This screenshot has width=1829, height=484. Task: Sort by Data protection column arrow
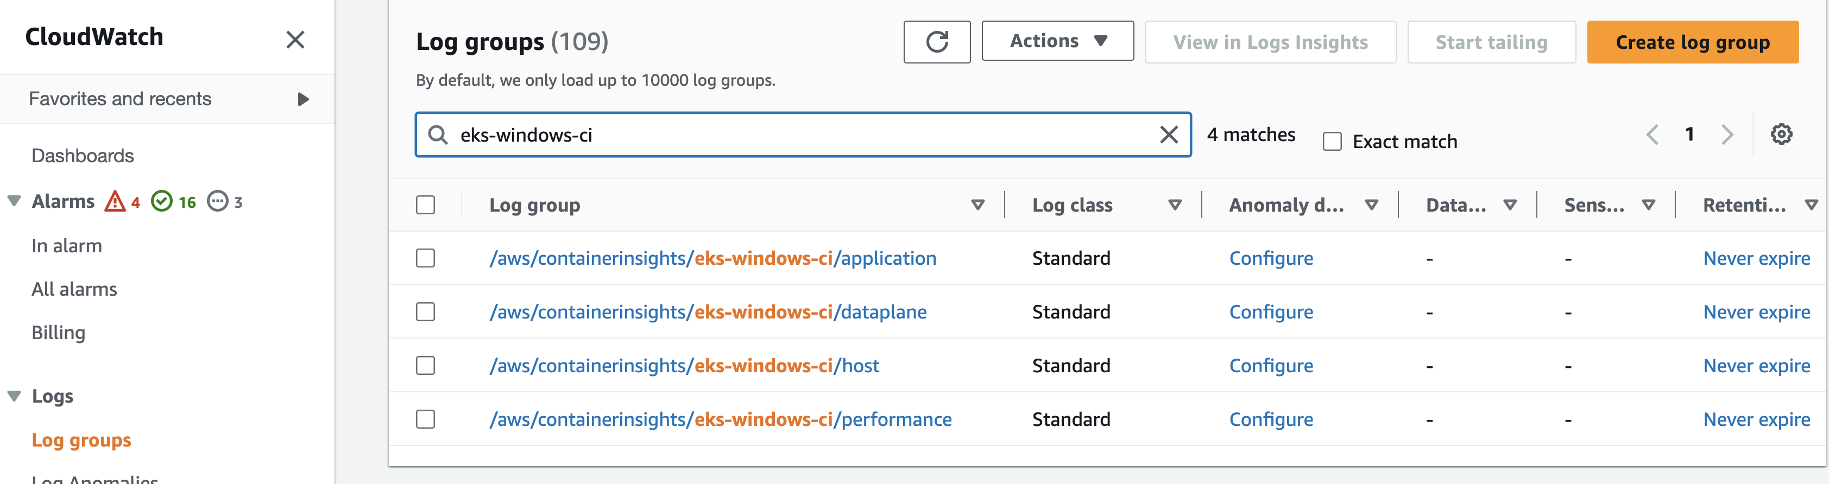(1510, 205)
